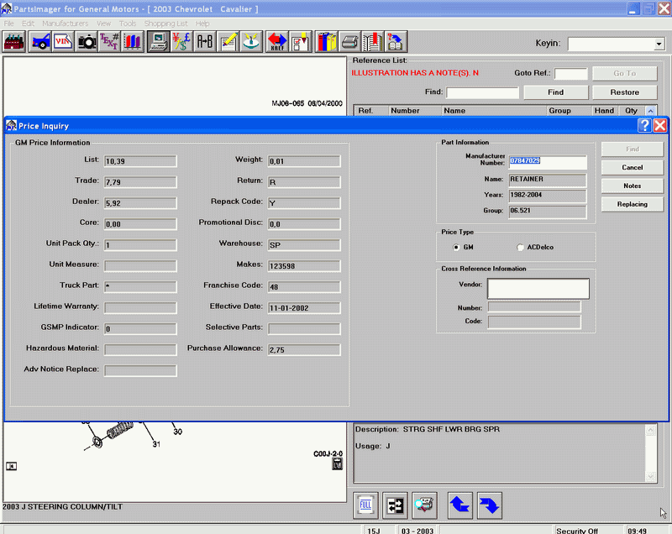Click the blue car vehicle selection icon
672x534 pixels.
click(39, 42)
